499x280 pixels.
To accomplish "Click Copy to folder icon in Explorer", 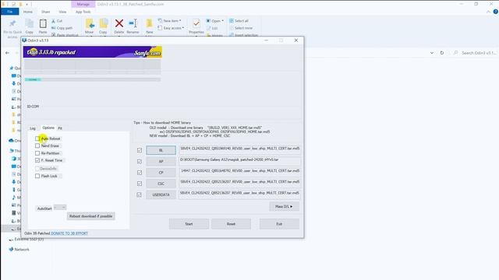I will tap(103, 24).
